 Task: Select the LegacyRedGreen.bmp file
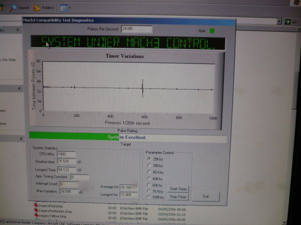click(55, 211)
